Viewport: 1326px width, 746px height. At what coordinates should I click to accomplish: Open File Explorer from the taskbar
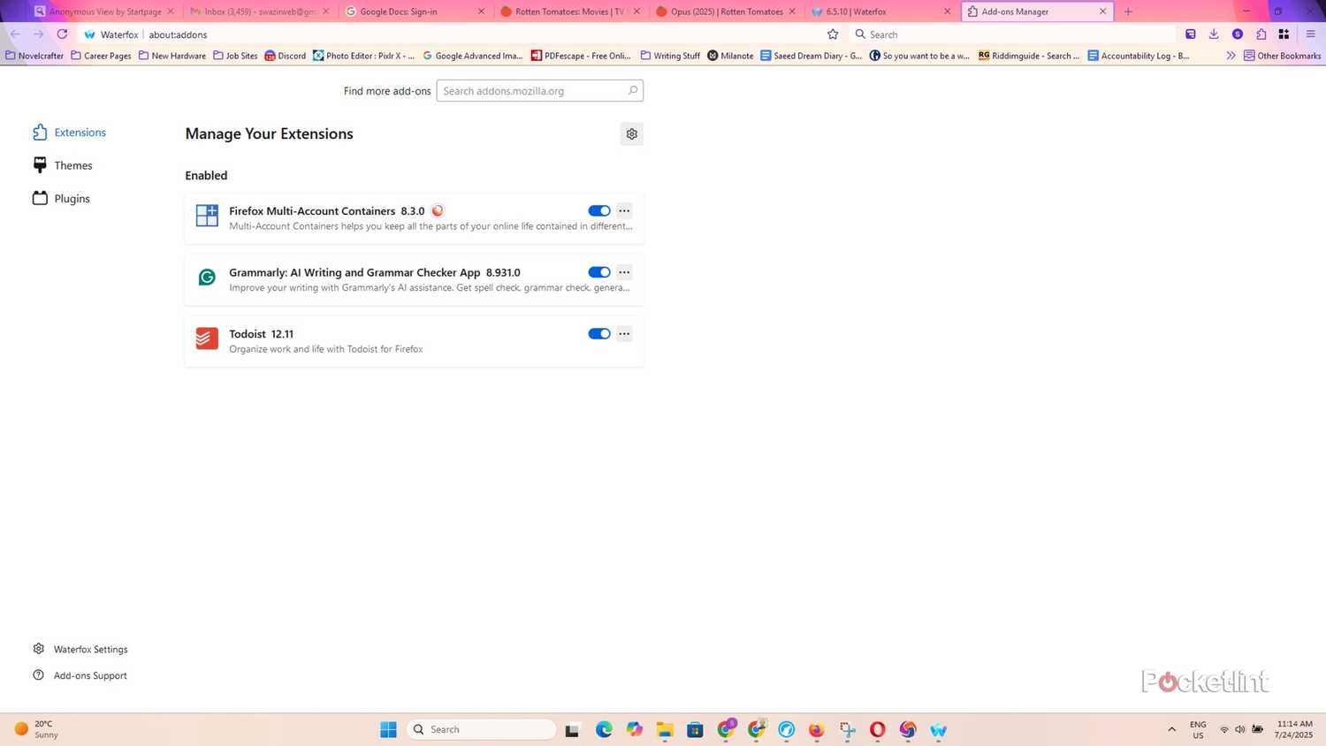[665, 729]
